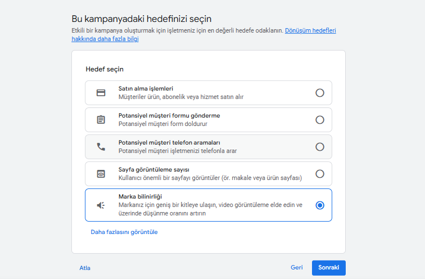Screen dimensions: 425x279
Task: Choose the telefon aramaları radio option
Action: [320, 147]
